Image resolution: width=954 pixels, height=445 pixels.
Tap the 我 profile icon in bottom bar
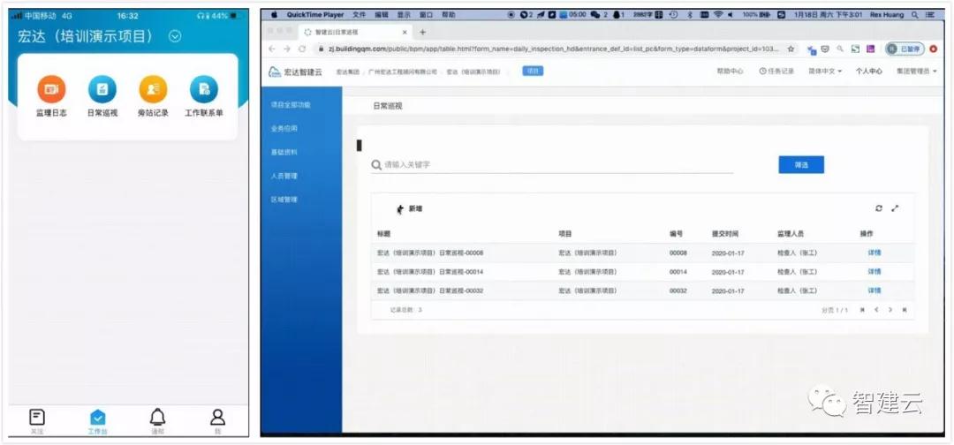pos(217,418)
